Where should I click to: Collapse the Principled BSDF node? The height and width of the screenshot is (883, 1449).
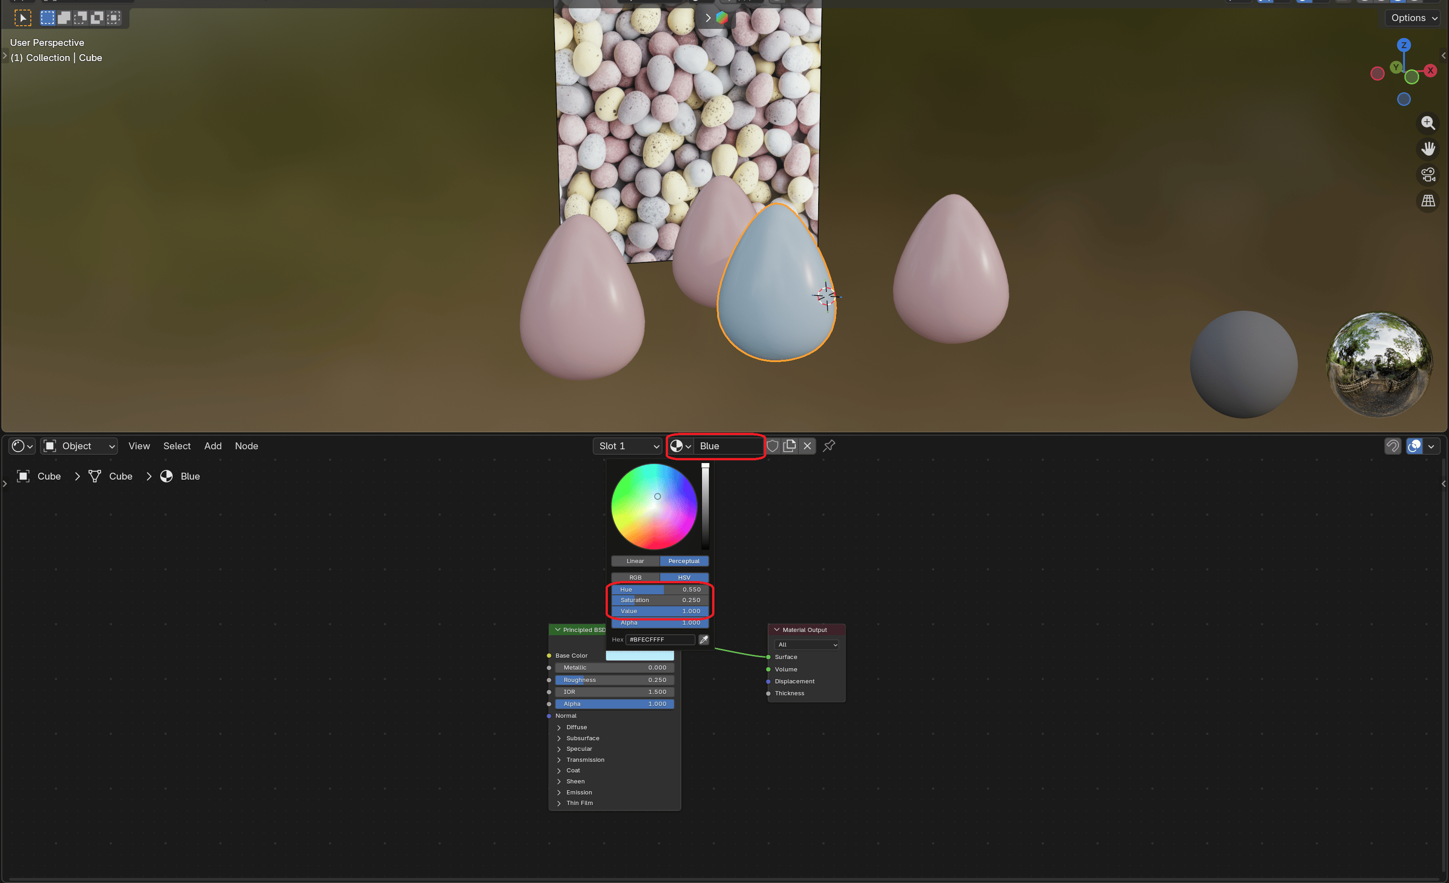pyautogui.click(x=557, y=630)
